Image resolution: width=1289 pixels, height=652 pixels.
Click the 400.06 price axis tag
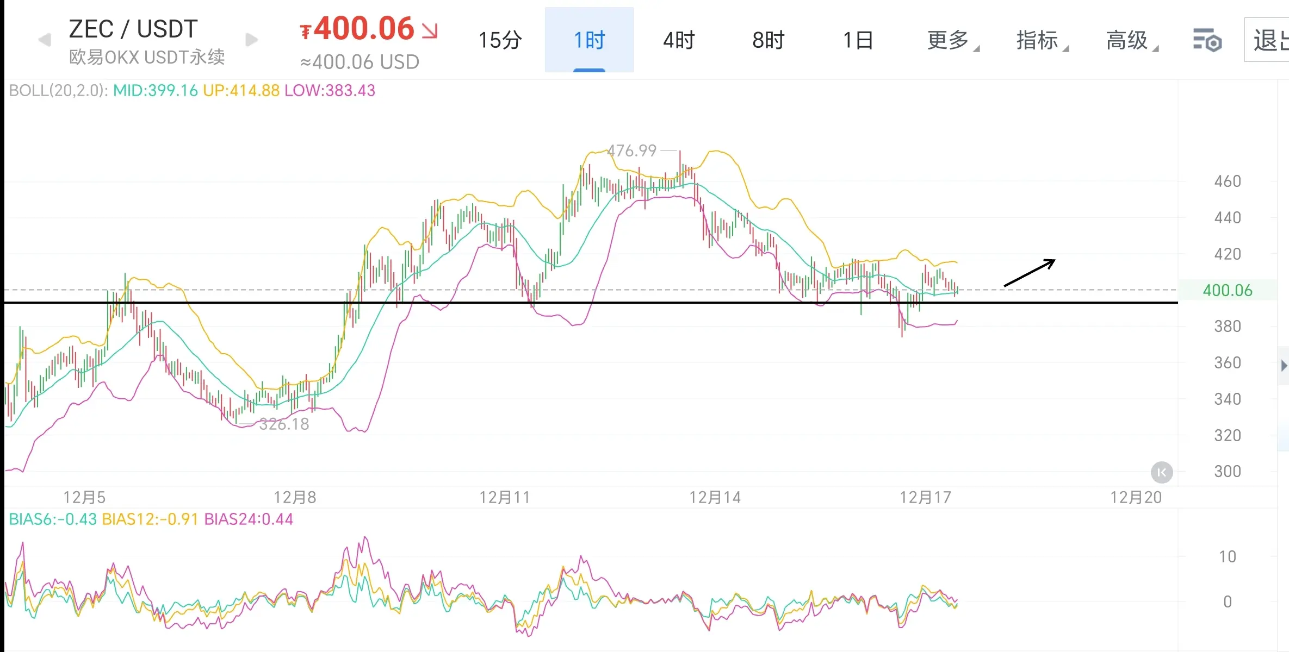click(1228, 290)
